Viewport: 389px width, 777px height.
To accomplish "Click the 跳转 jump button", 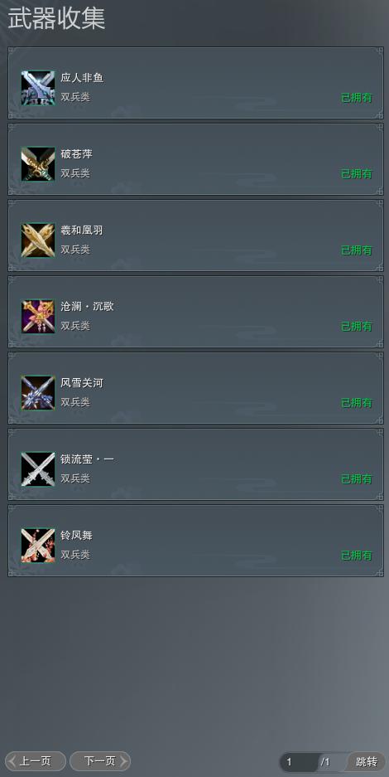I will [367, 761].
